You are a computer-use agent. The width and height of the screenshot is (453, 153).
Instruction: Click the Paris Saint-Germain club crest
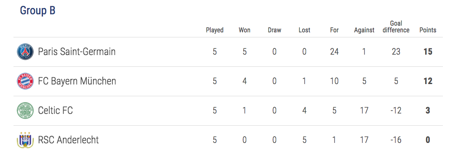tap(25, 52)
